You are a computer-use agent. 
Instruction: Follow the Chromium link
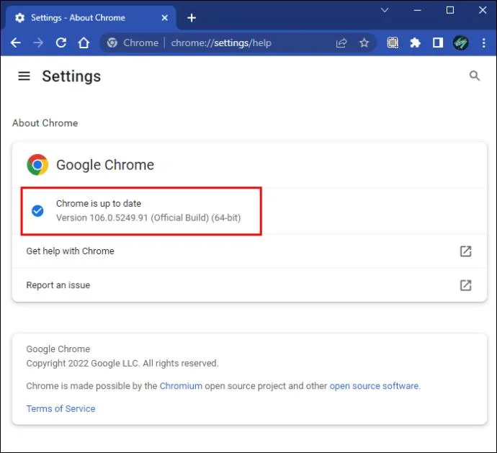click(181, 386)
